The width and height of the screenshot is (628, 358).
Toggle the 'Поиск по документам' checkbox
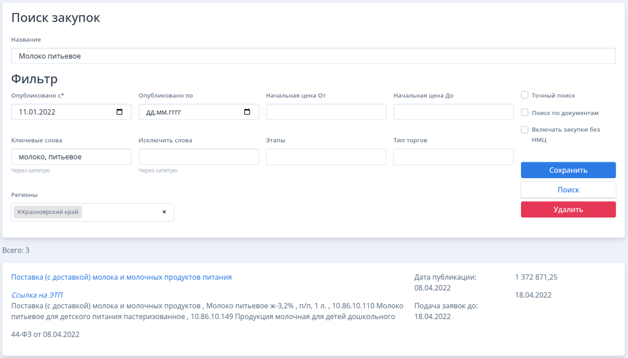pyautogui.click(x=524, y=113)
